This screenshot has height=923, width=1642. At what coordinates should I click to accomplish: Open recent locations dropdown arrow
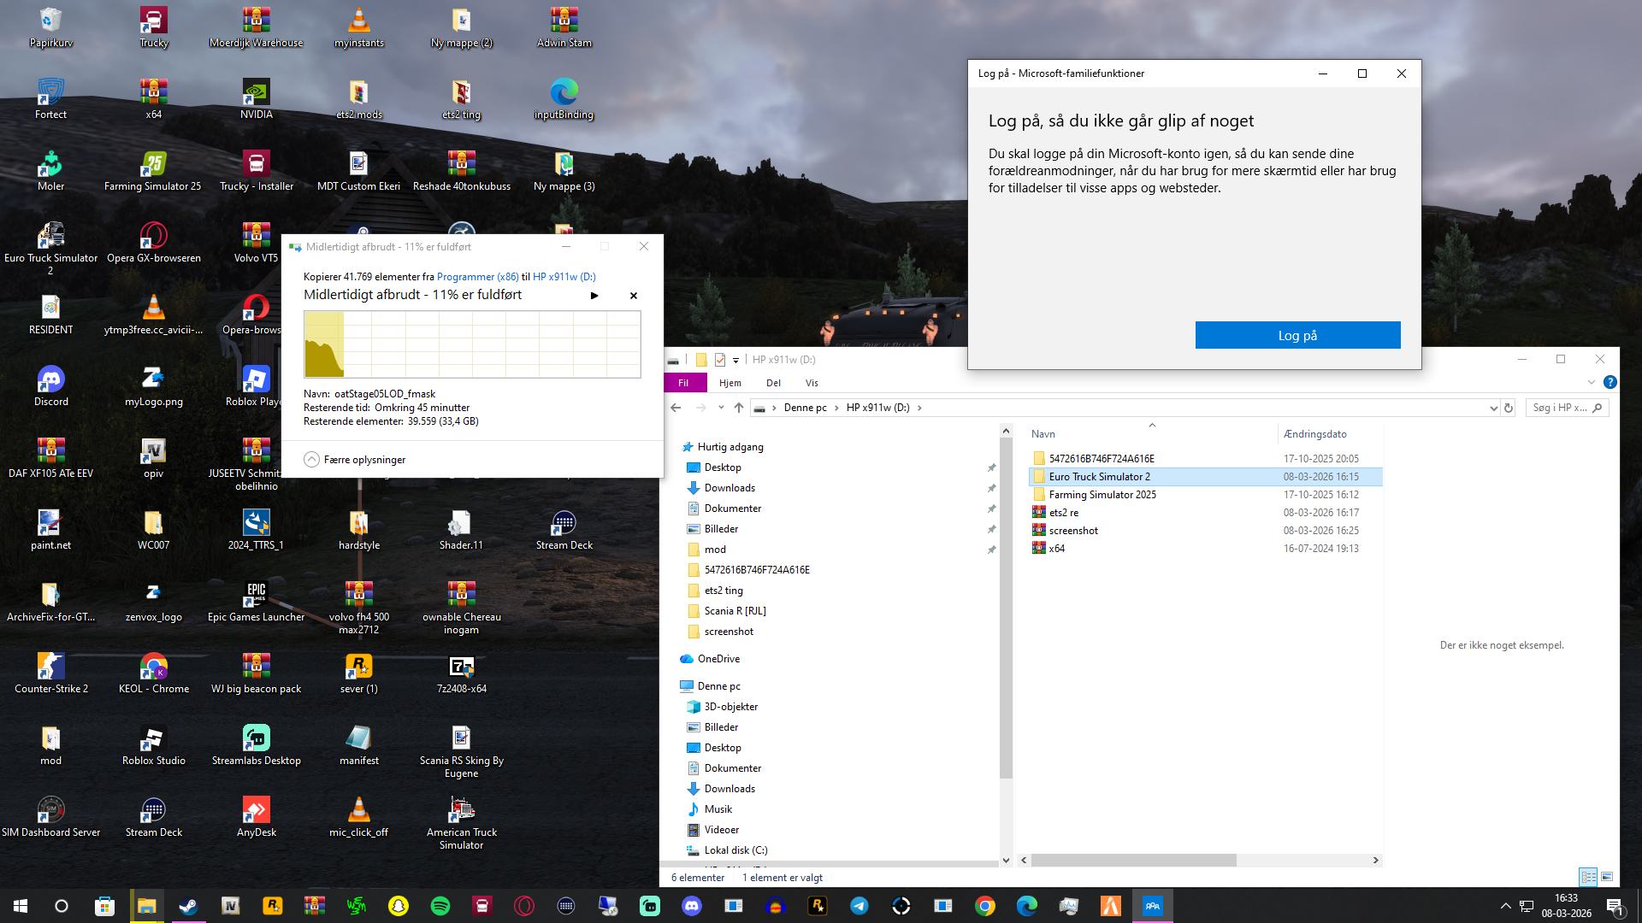pos(721,408)
